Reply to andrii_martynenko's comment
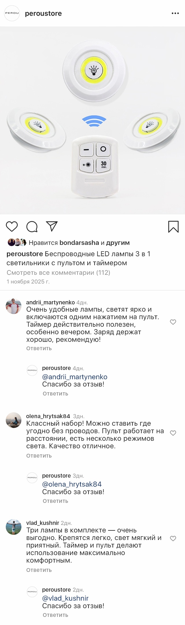The image size is (185, 625). pyautogui.click(x=39, y=348)
